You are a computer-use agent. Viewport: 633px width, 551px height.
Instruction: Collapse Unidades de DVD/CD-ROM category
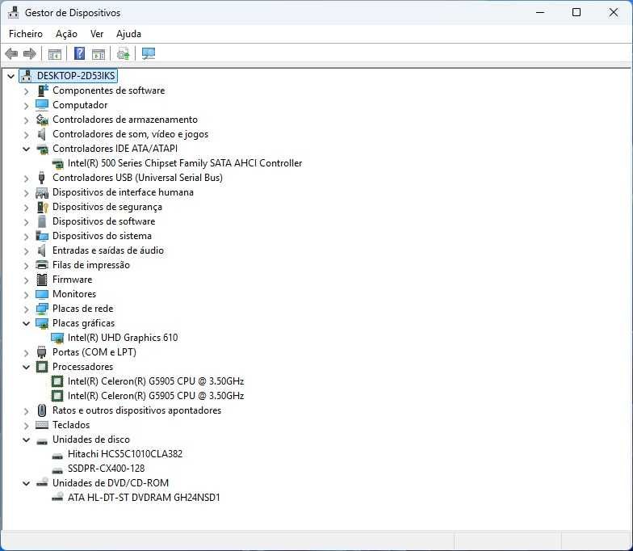26,483
